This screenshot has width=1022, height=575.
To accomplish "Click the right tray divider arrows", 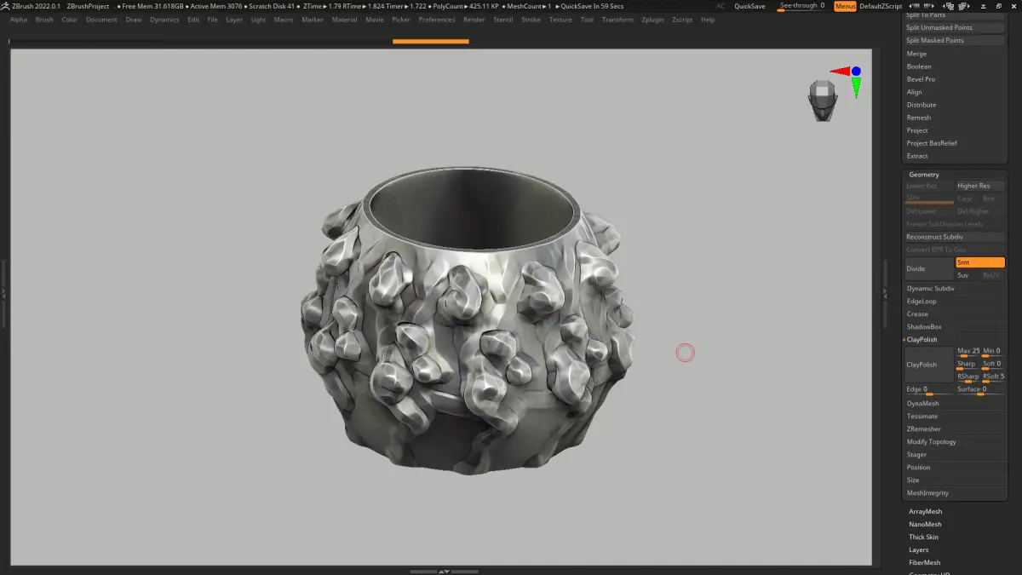I will point(884,292).
